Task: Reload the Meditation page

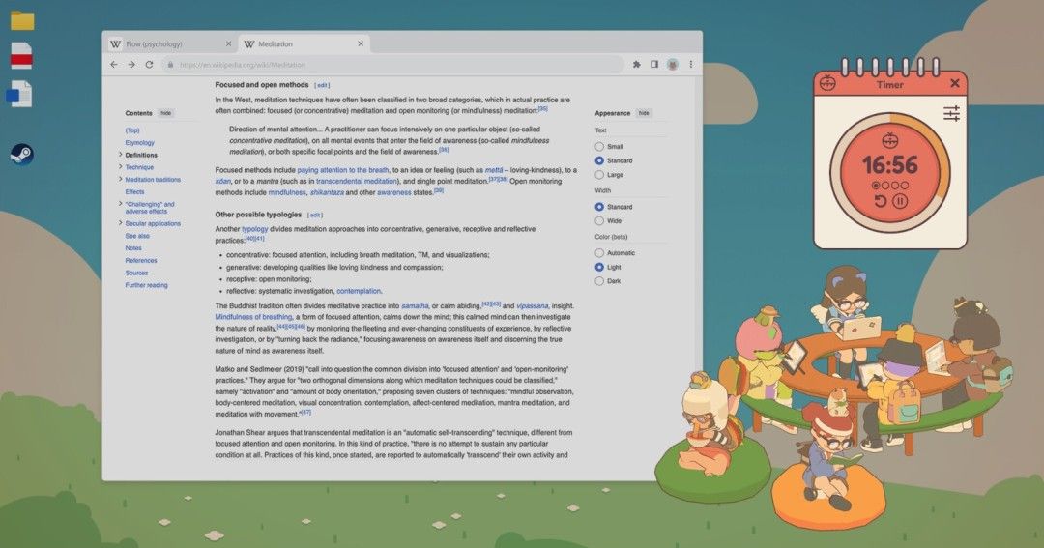Action: coord(149,65)
